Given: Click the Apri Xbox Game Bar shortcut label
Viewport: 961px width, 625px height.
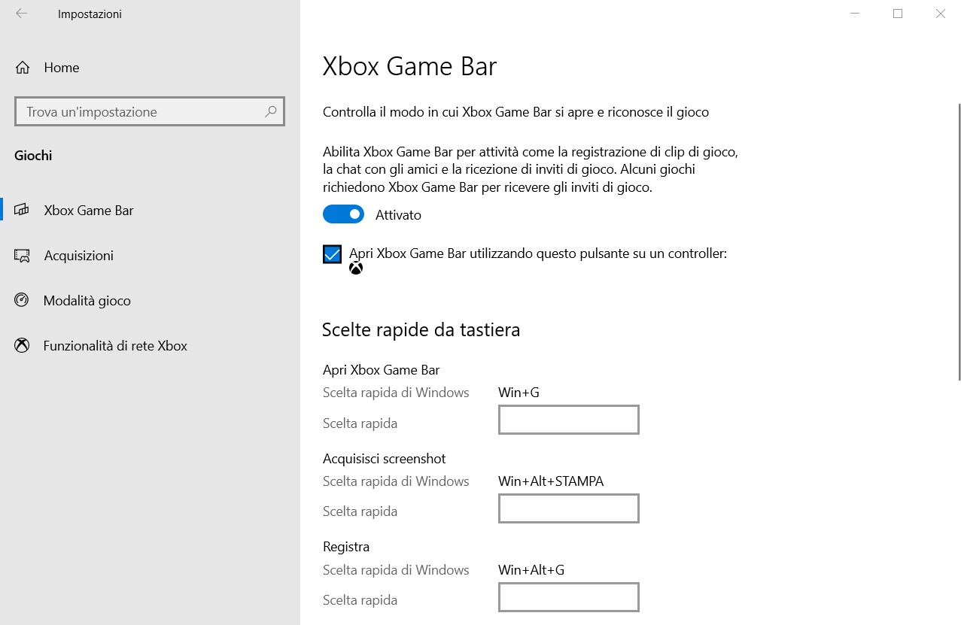Looking at the screenshot, I should (381, 369).
